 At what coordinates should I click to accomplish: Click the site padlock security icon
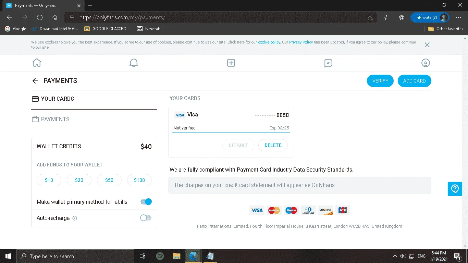click(72, 17)
